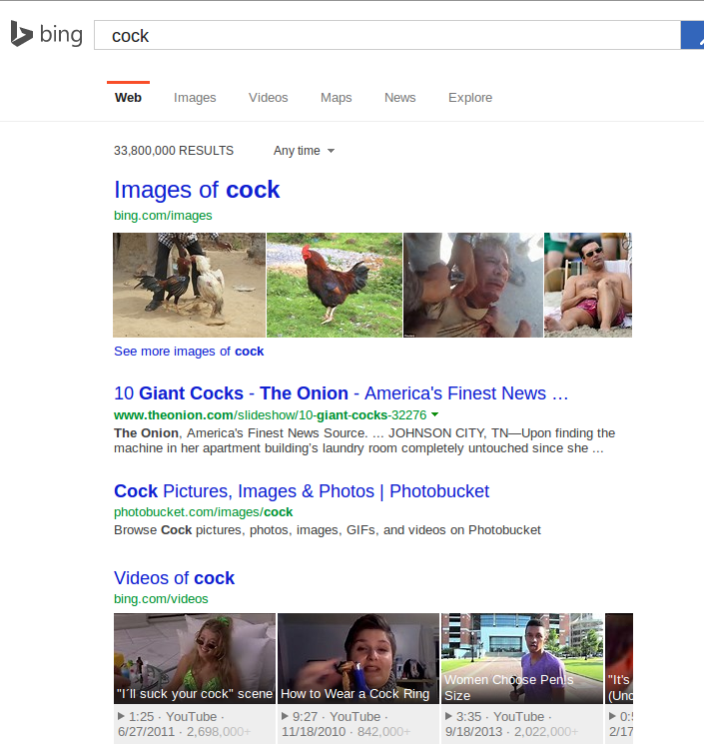
Task: Go to the Maps tab
Action: click(x=336, y=98)
